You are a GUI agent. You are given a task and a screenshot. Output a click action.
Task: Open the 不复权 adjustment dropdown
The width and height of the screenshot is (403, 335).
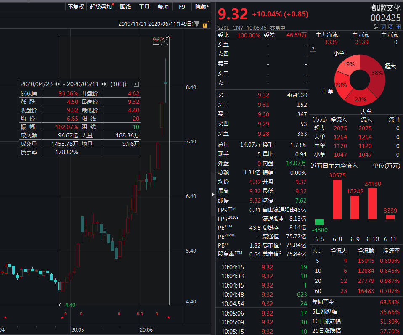(x=76, y=7)
